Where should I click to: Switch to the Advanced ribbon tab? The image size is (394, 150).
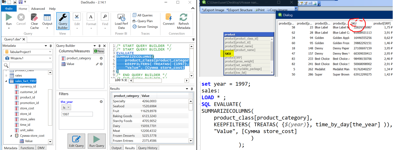(x=38, y=9)
